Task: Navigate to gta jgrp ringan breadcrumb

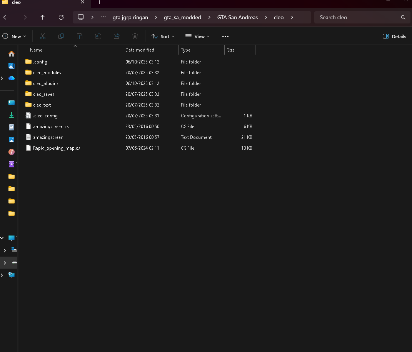Action: (x=130, y=17)
